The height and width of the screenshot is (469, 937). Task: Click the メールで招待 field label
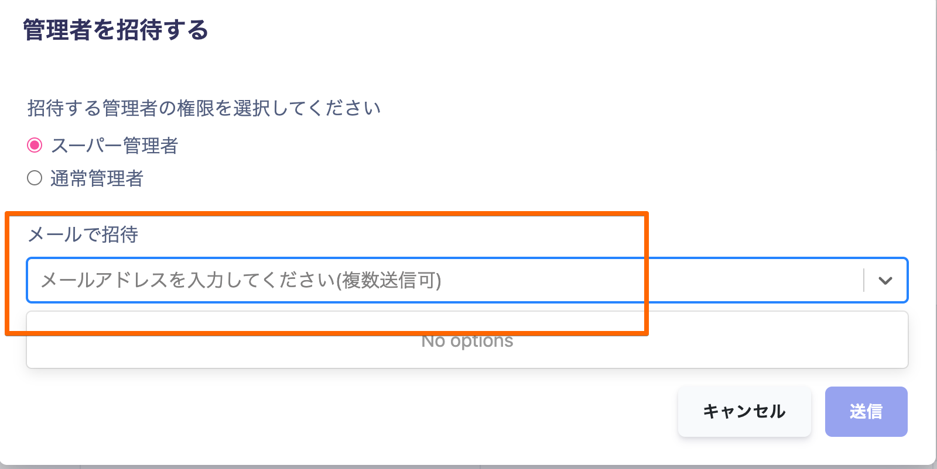(83, 235)
